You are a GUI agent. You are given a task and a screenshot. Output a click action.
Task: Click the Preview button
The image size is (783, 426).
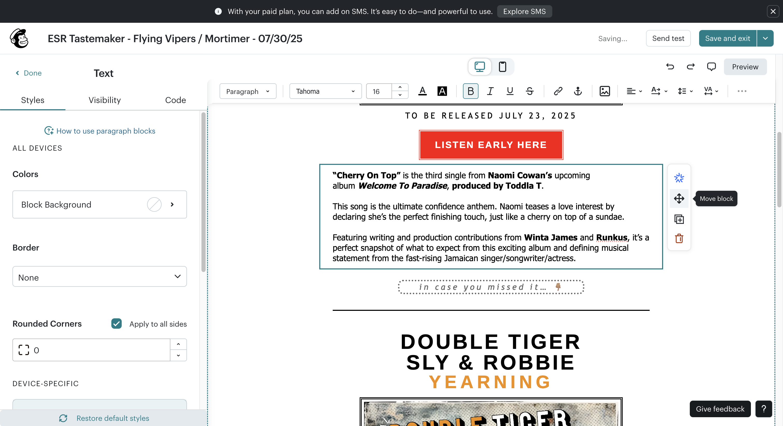(x=745, y=67)
